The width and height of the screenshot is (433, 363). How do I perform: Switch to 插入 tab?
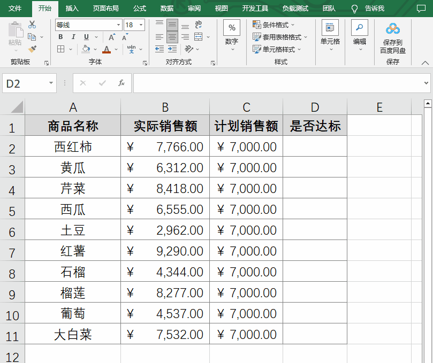(72, 8)
